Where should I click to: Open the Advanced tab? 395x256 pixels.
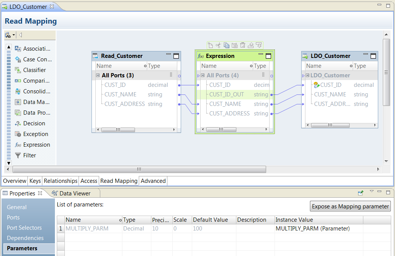pyautogui.click(x=153, y=181)
